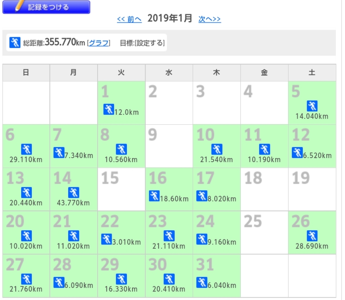
Task: Click the 6.520km distance text
Action: pyautogui.click(x=317, y=156)
